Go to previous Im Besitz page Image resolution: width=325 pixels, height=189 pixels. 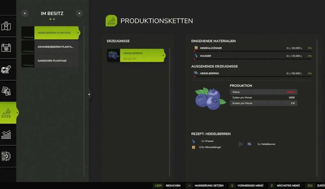pyautogui.click(x=25, y=13)
